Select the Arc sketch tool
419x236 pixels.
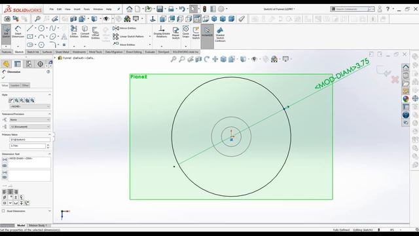(41, 37)
